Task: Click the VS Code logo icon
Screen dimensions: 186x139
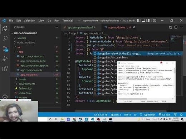Action: pyautogui.click(x=4, y=21)
